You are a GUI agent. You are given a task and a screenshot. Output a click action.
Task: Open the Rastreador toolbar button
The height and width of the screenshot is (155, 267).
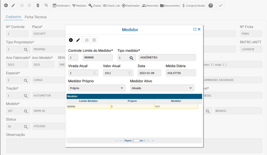131,5
